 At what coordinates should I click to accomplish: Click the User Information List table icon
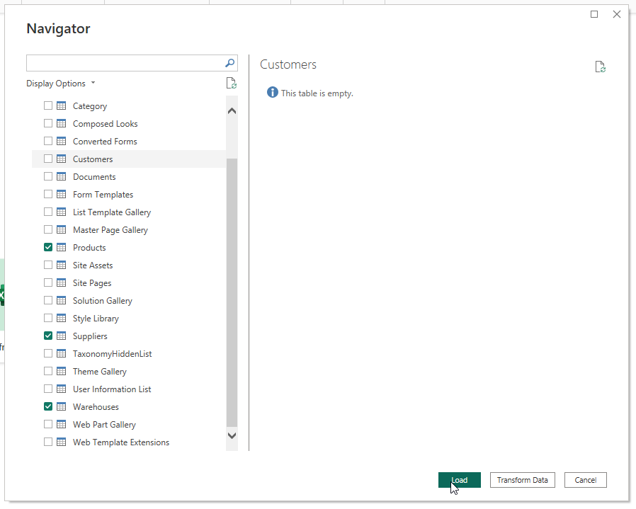click(x=61, y=389)
